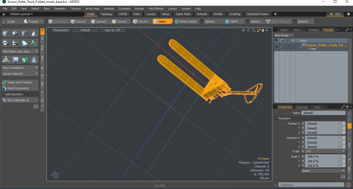Toggle the Order channel circle
The image size is (353, 189).
pos(303,151)
